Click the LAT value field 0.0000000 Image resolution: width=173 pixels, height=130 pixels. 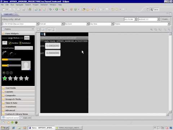53,53
